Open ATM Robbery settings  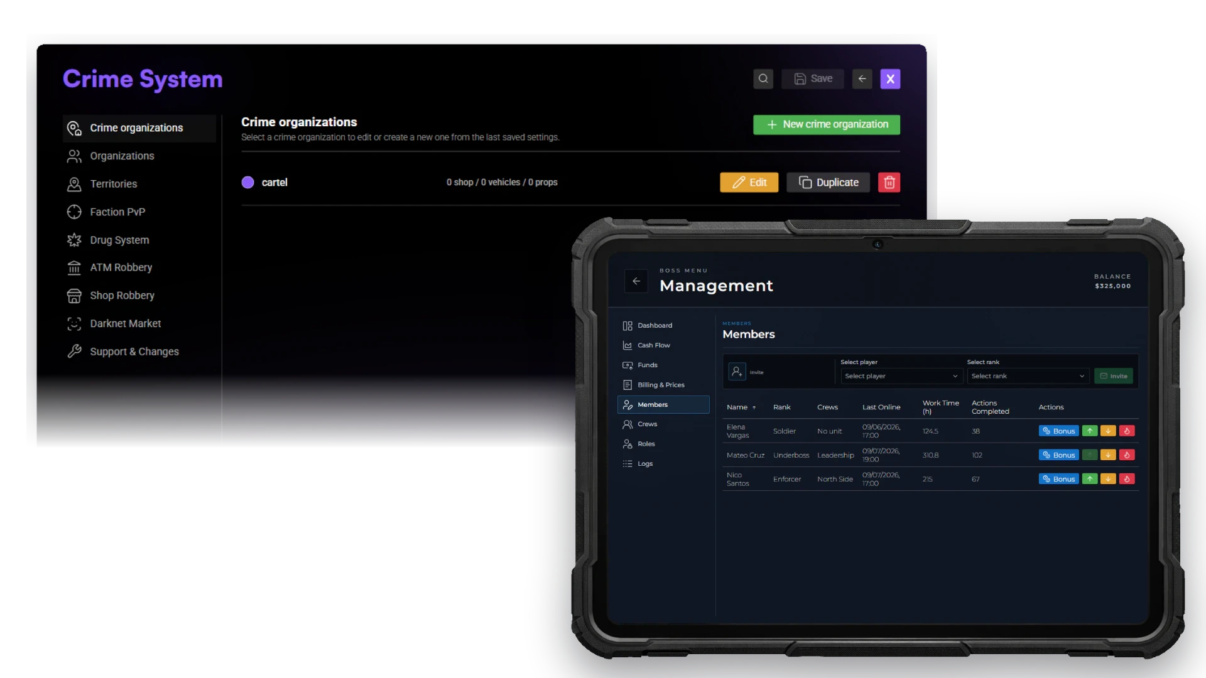pos(139,267)
